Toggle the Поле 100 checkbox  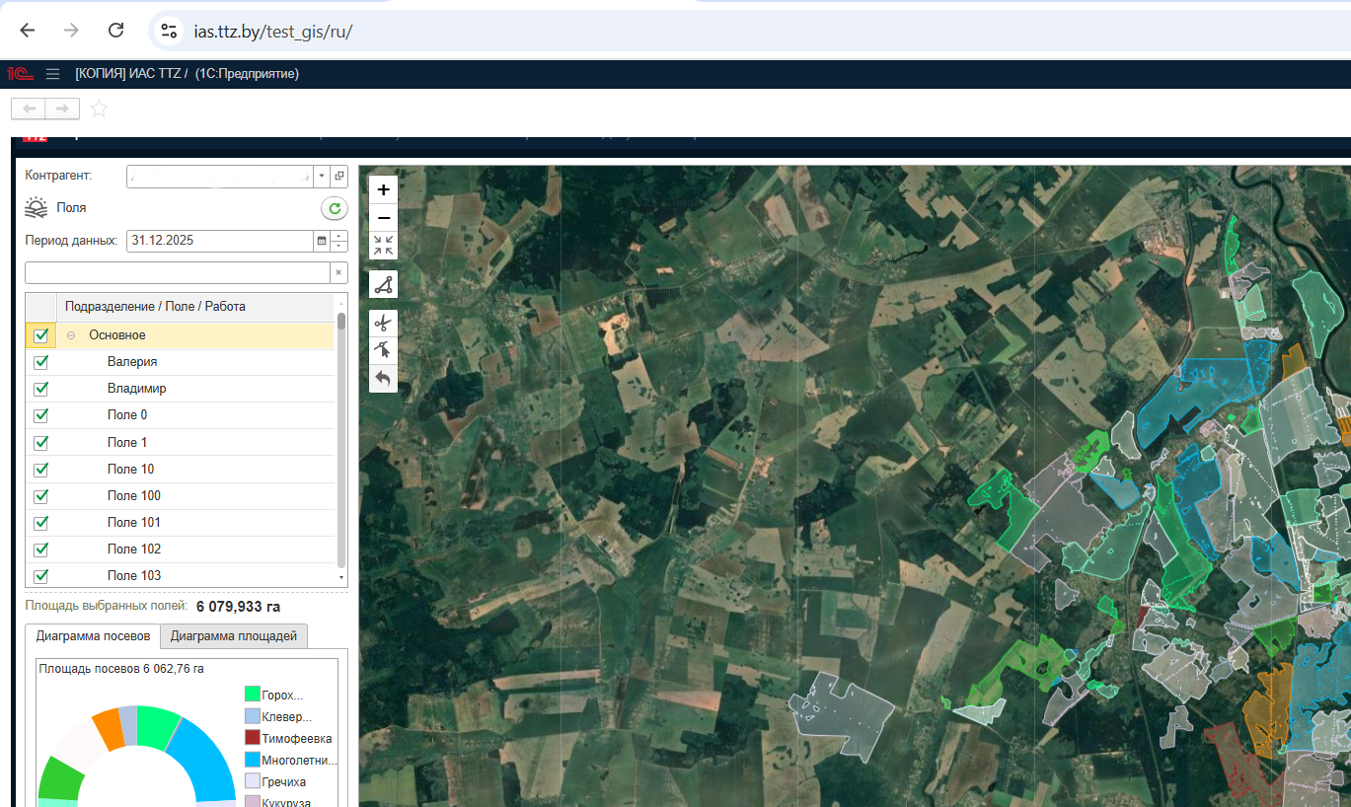(41, 495)
